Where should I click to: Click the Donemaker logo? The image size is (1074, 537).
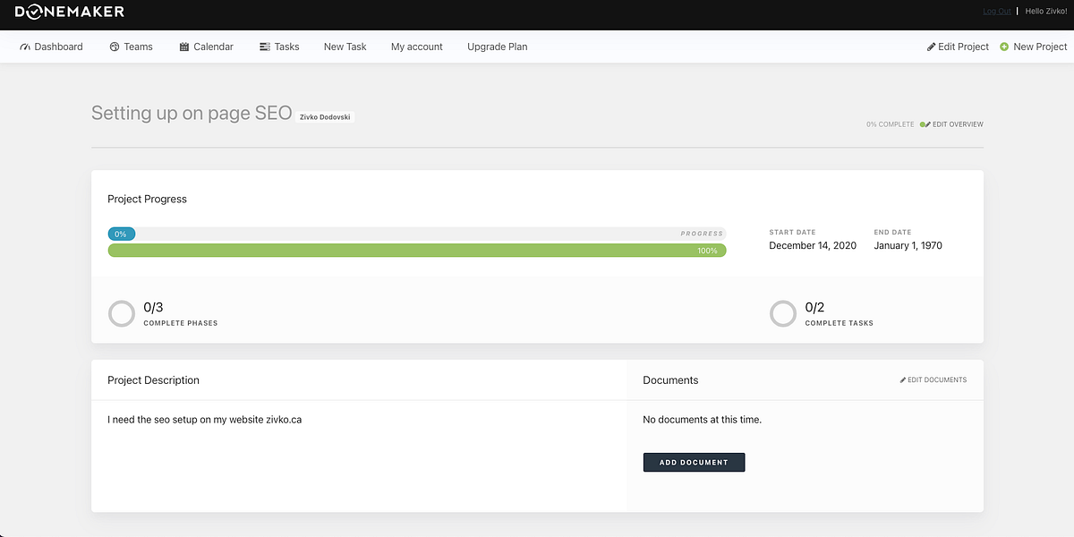coord(70,12)
